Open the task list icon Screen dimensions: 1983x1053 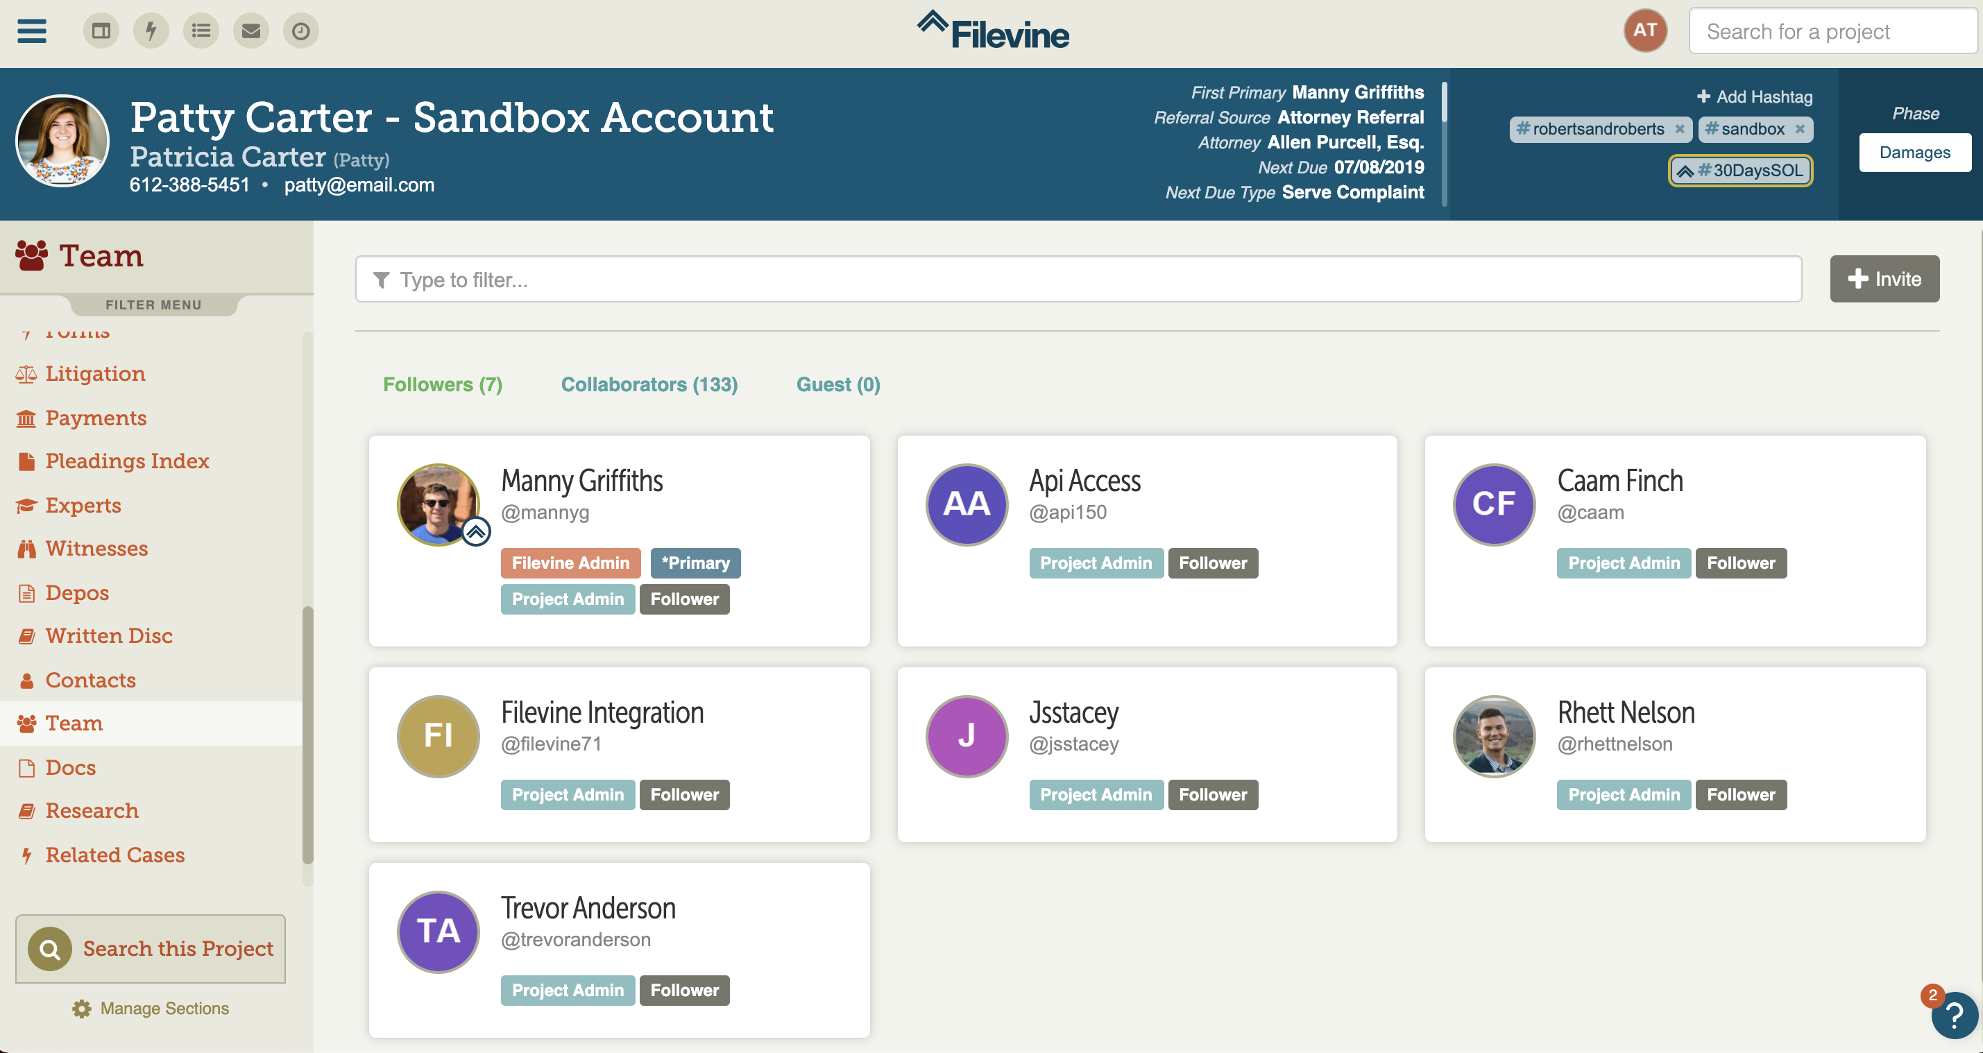(201, 31)
